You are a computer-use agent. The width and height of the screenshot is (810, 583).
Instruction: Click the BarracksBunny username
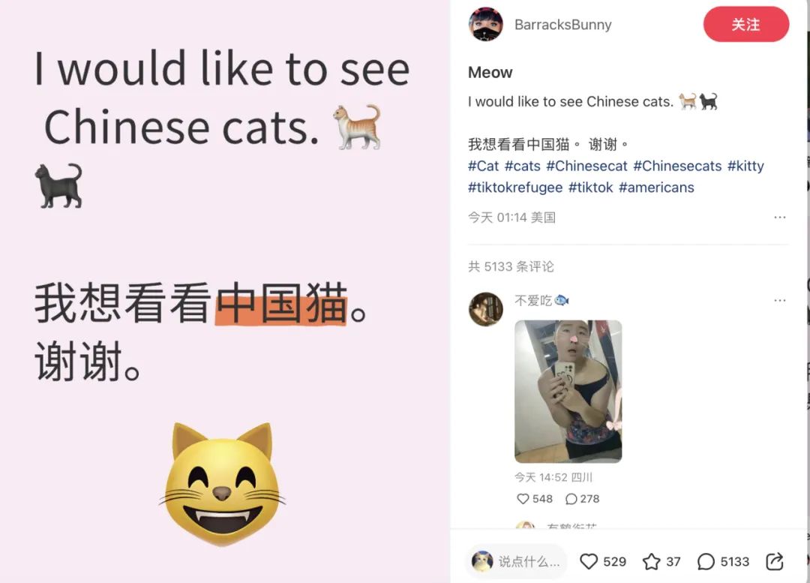[562, 25]
